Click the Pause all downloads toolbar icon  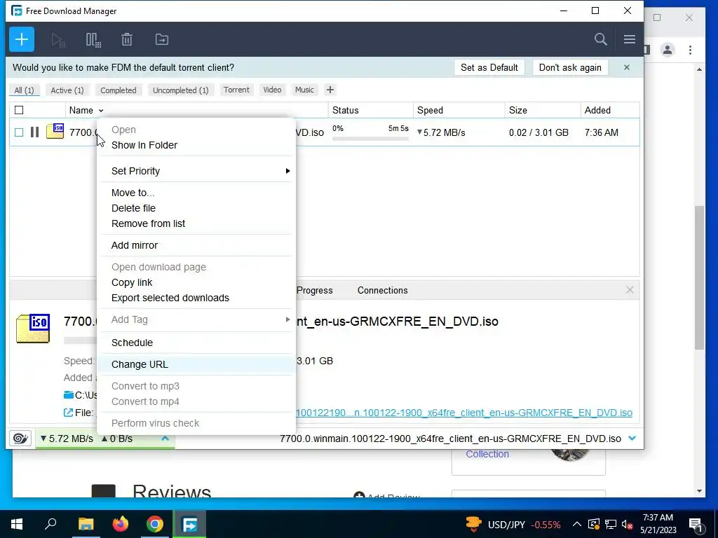coord(93,40)
